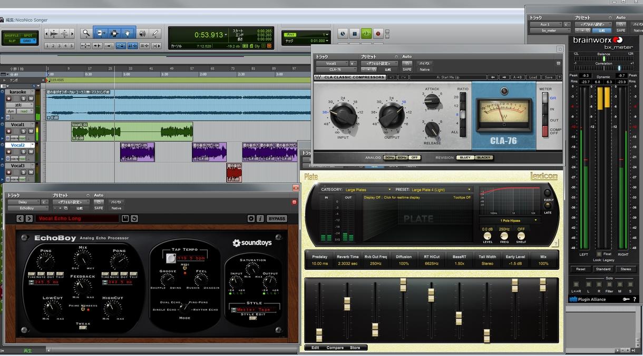Set CLA-76 meter to COMP OFF
This screenshot has height=356, width=643.
(x=545, y=131)
